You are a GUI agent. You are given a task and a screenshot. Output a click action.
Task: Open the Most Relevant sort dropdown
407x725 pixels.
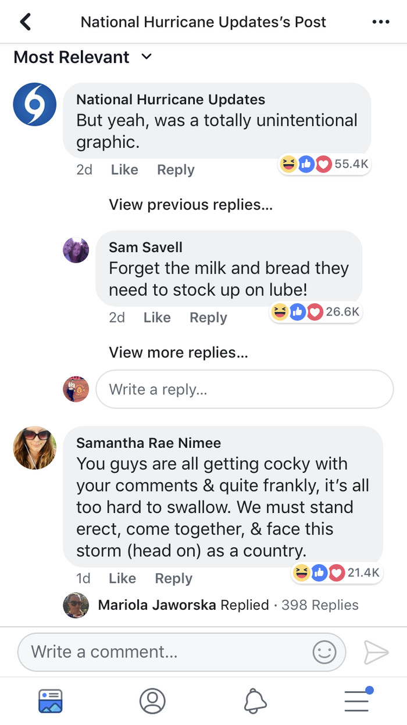pyautogui.click(x=83, y=57)
